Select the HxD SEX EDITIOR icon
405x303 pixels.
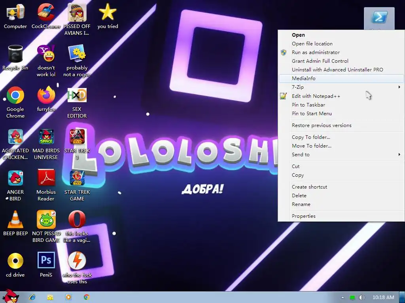pyautogui.click(x=77, y=102)
